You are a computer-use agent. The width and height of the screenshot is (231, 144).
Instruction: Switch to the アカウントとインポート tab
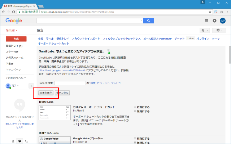pyautogui.click(x=86, y=39)
